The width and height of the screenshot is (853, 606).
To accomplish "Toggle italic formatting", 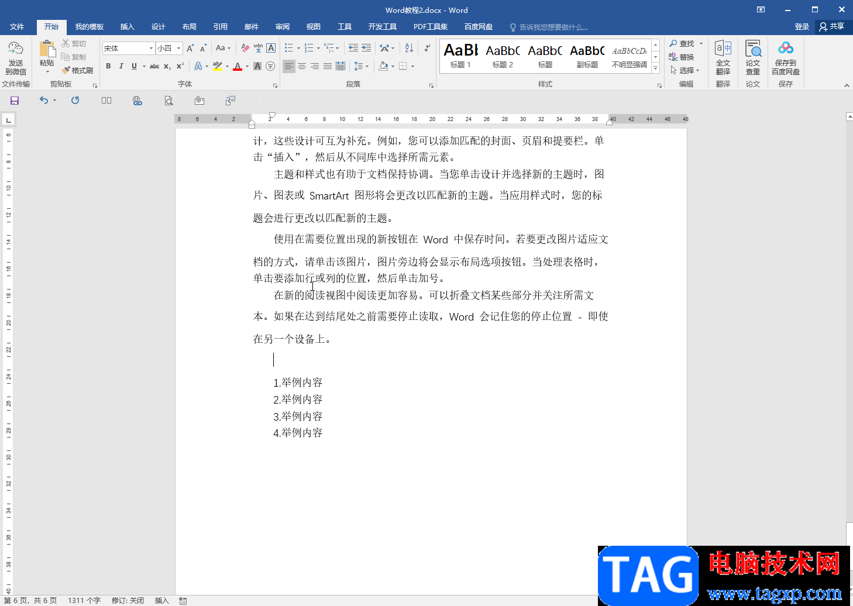I will tap(121, 66).
